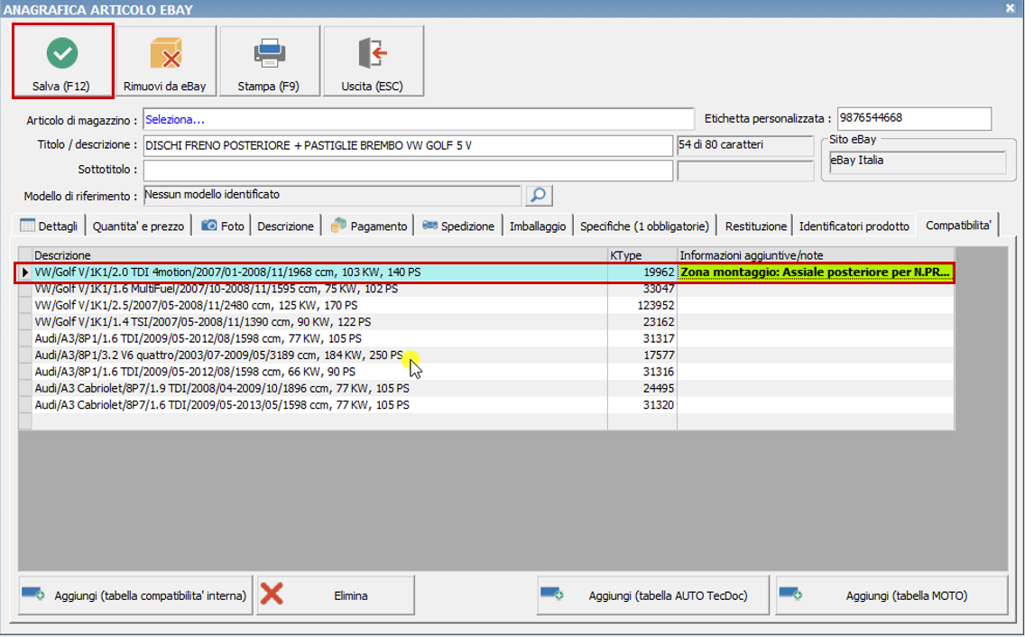Screen dimensions: 1025x637
Task: Click the icon on Aggiungi tabella compatibilita' interna
Action: click(32, 594)
